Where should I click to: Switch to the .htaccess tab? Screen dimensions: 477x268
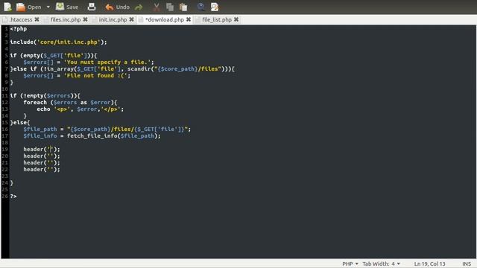[x=21, y=20]
